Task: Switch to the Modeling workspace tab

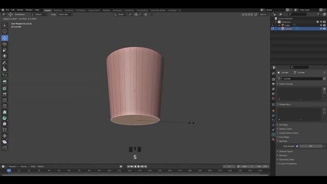Action: tap(58, 10)
